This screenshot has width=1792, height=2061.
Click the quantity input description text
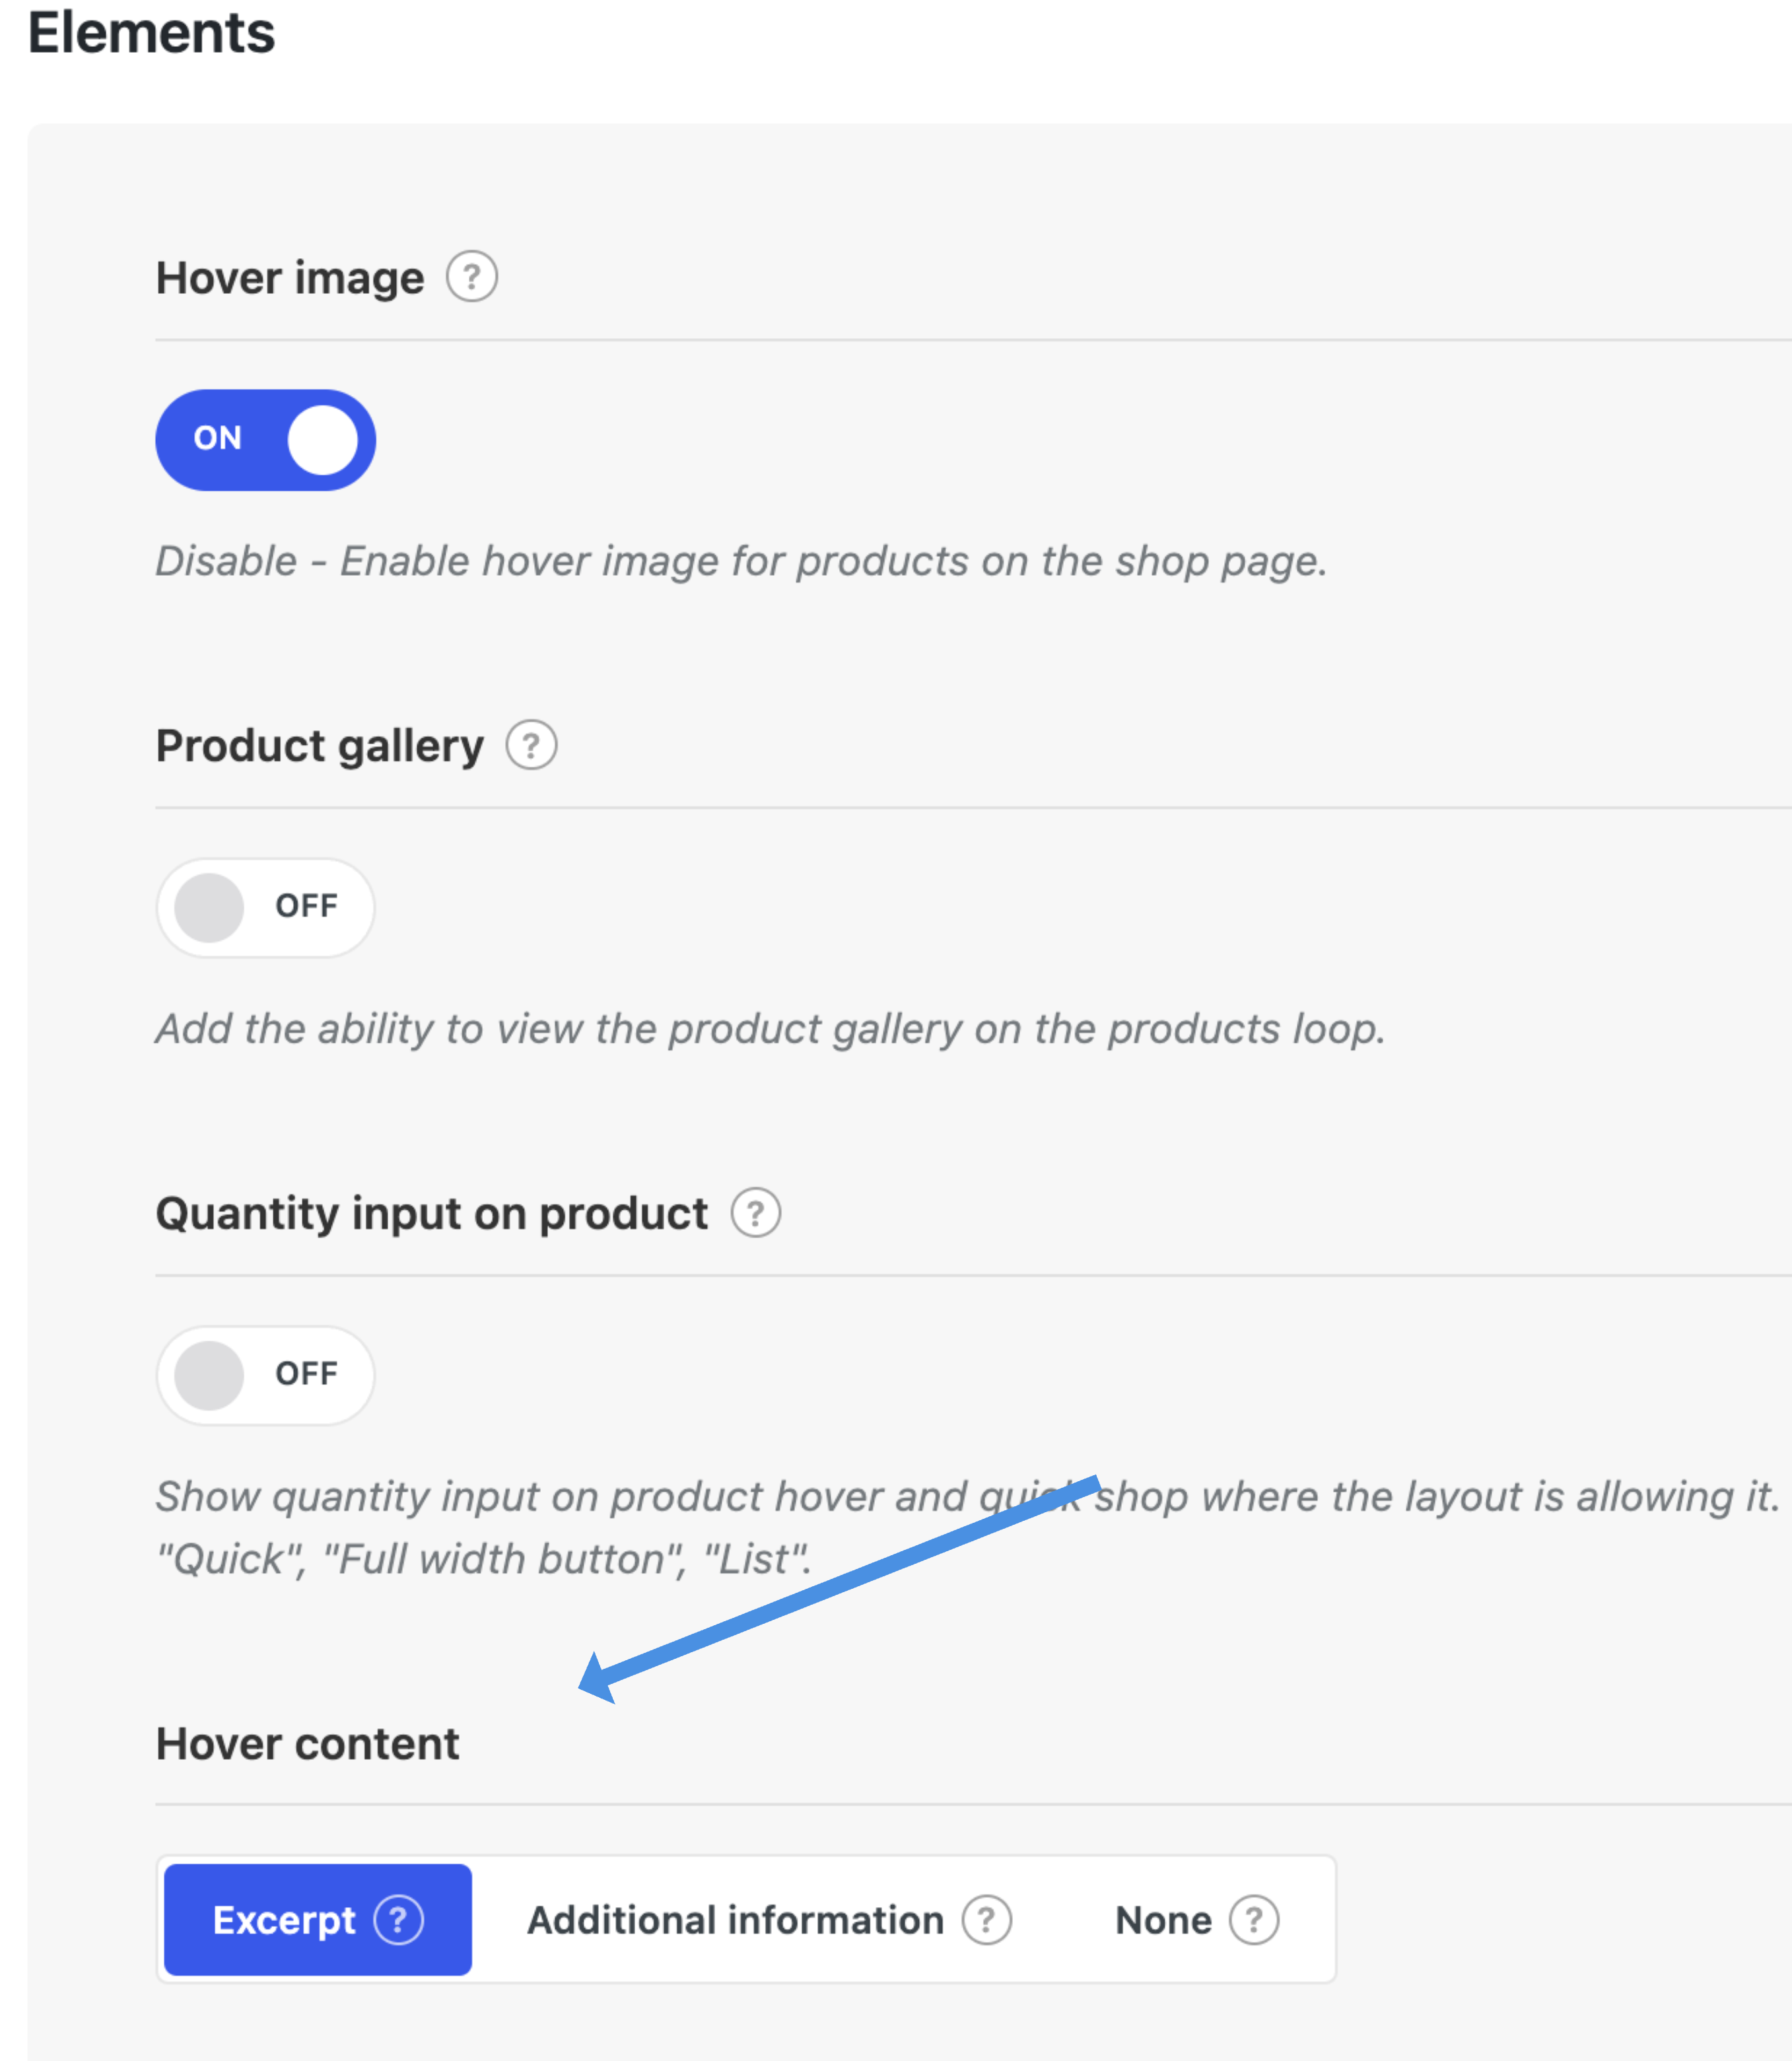coord(968,1527)
